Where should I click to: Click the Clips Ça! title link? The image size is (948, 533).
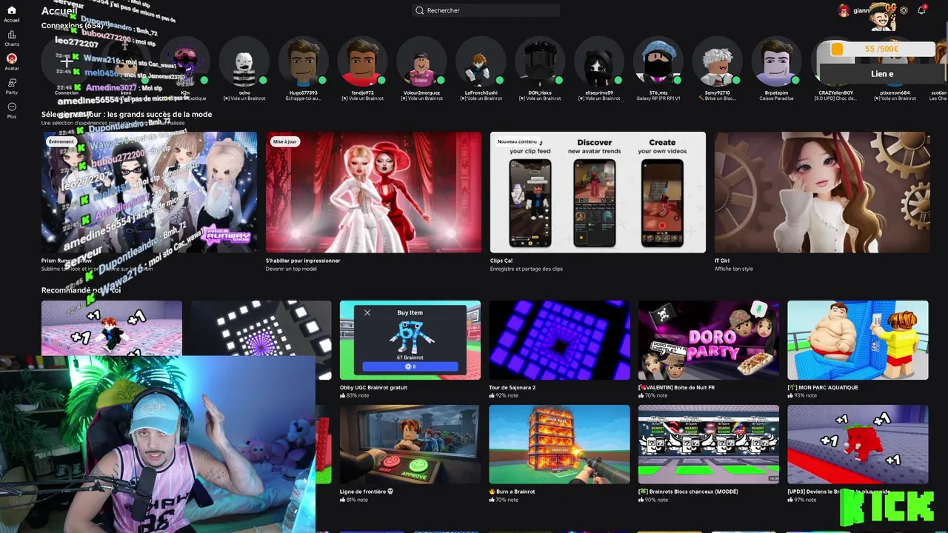pos(501,261)
